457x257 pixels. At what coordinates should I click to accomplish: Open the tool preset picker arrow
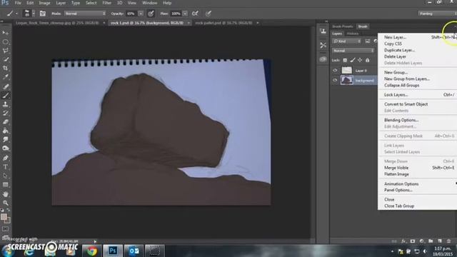(x=16, y=14)
